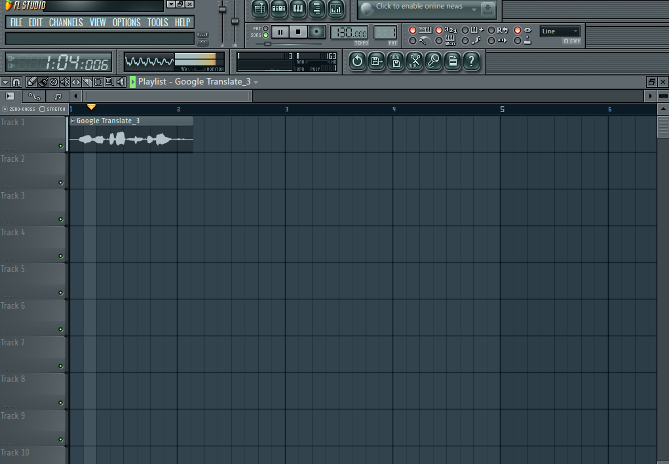Select the Slice tool in Playlist
Viewport: 669px width, 464px height.
(x=87, y=82)
